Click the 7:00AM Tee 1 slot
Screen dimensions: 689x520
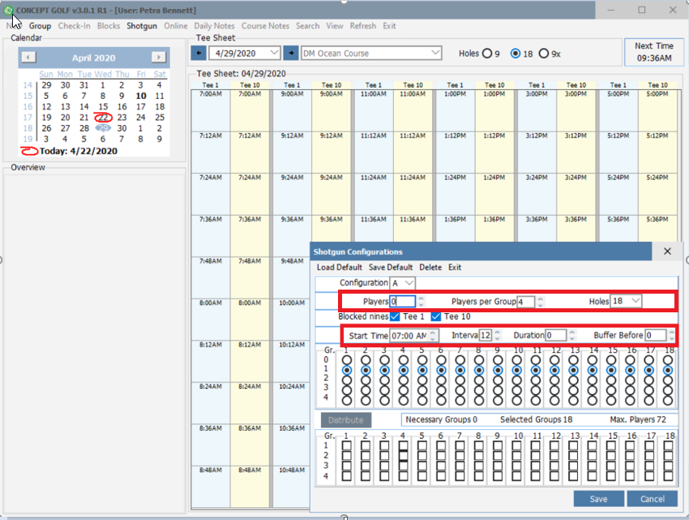(211, 110)
